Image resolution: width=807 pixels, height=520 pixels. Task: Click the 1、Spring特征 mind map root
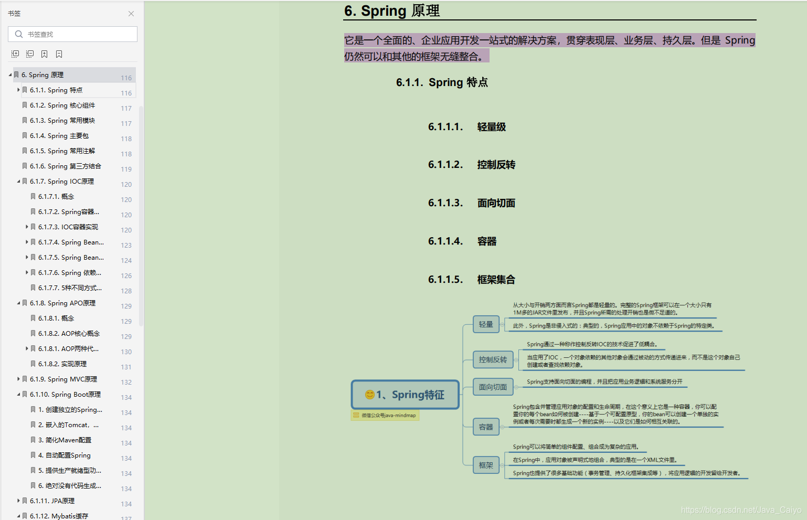click(405, 395)
